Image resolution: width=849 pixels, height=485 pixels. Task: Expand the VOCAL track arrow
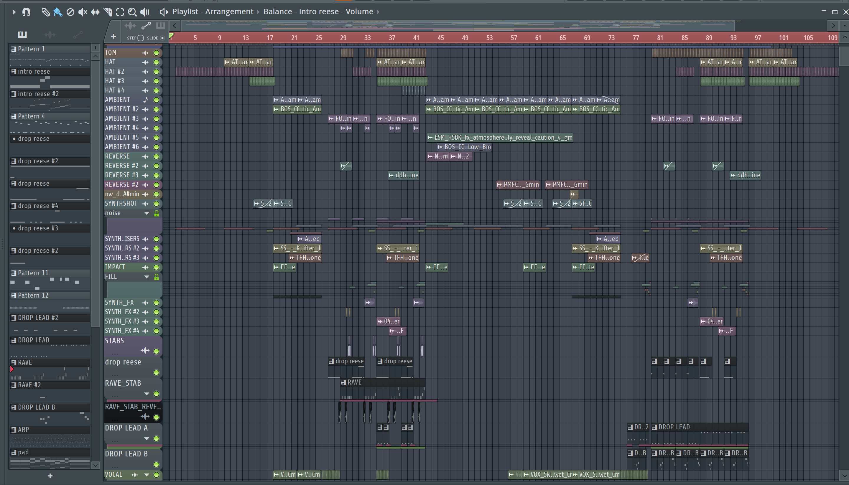pos(146,475)
